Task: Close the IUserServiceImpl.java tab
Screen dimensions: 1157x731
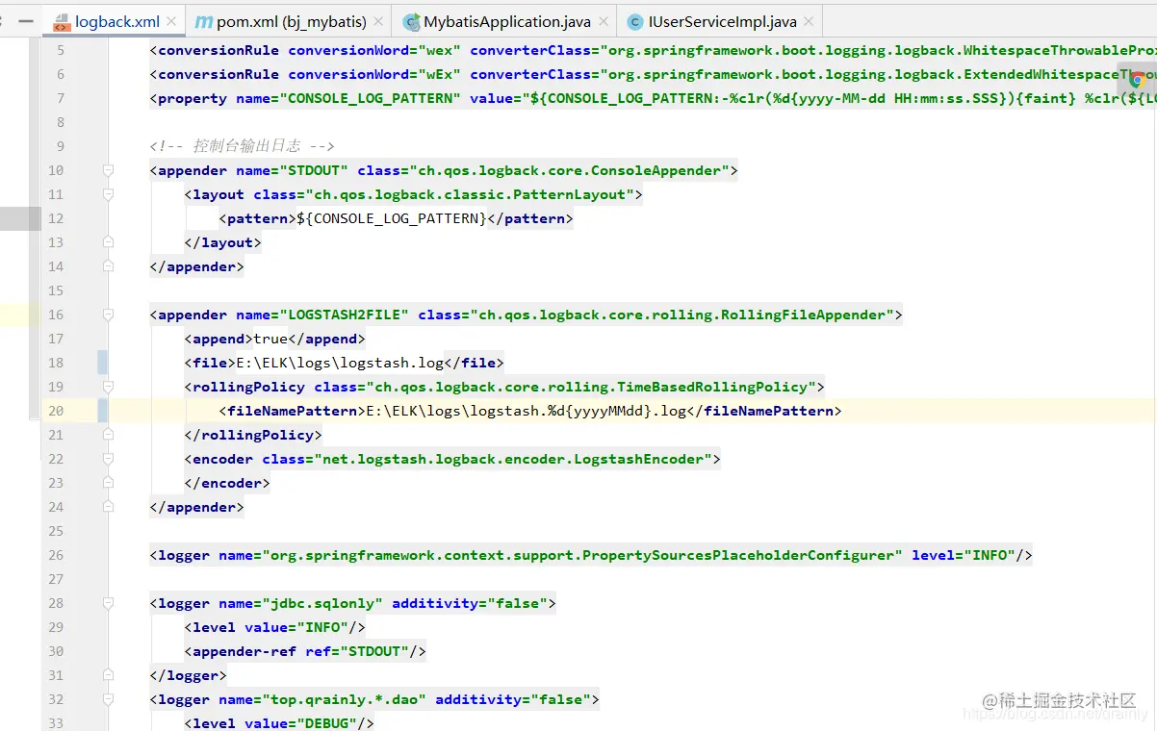Action: [x=810, y=21]
